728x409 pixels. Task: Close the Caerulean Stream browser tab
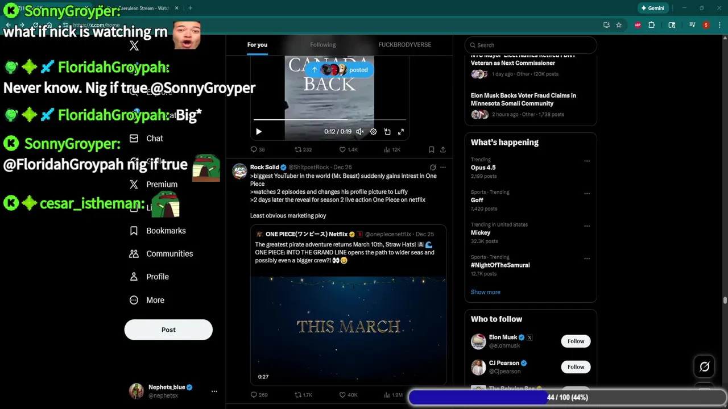[x=176, y=8]
